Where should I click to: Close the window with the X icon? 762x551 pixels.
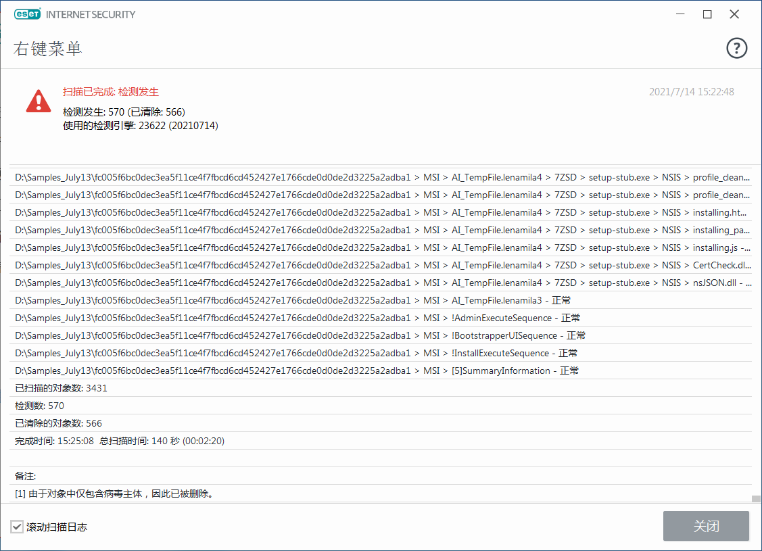click(734, 14)
